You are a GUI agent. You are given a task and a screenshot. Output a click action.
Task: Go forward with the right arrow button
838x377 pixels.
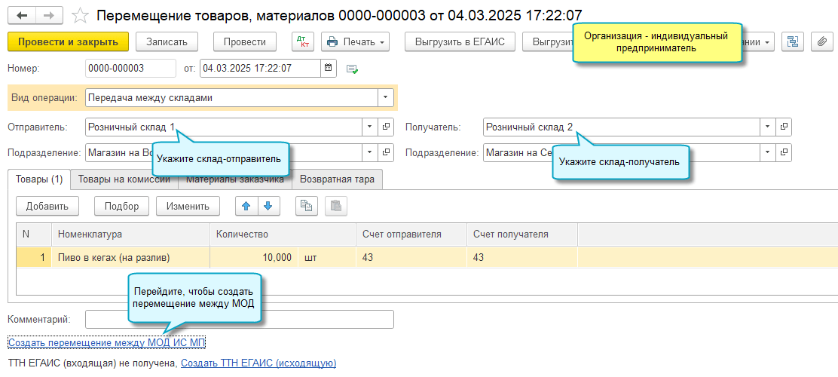click(x=49, y=15)
